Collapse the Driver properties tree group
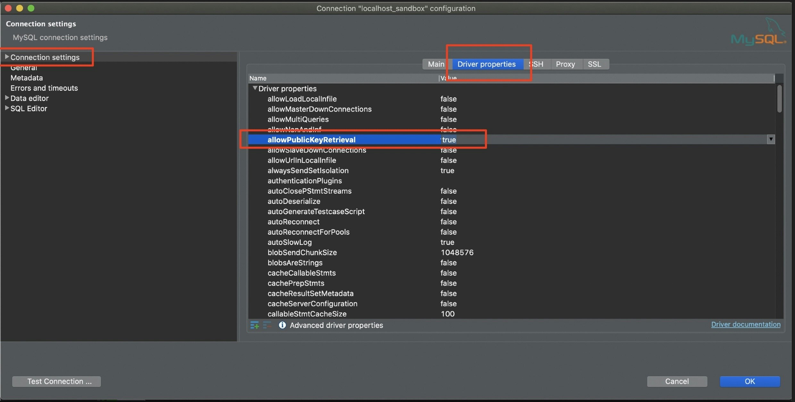795x402 pixels. coord(255,88)
